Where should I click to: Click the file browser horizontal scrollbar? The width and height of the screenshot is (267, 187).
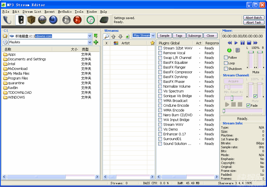tap(51, 177)
